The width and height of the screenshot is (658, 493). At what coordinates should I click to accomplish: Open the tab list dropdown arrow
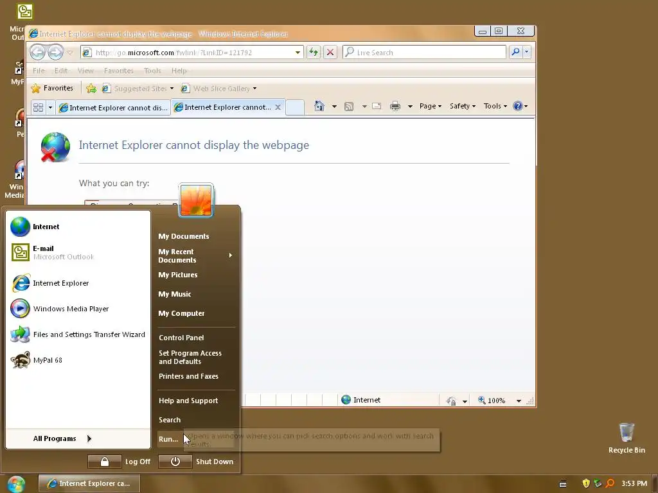pos(50,107)
